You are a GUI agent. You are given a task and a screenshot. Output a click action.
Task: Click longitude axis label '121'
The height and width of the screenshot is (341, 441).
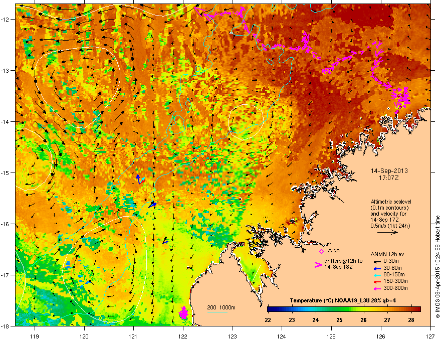coord(133,336)
